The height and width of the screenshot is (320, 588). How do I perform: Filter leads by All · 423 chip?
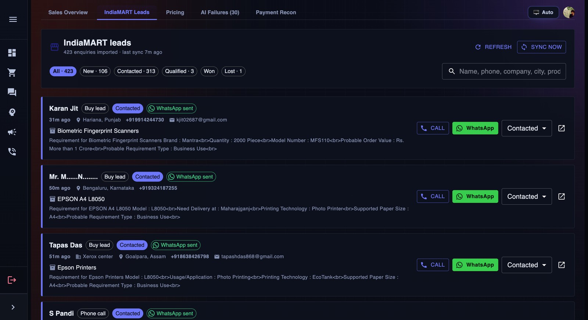click(63, 71)
